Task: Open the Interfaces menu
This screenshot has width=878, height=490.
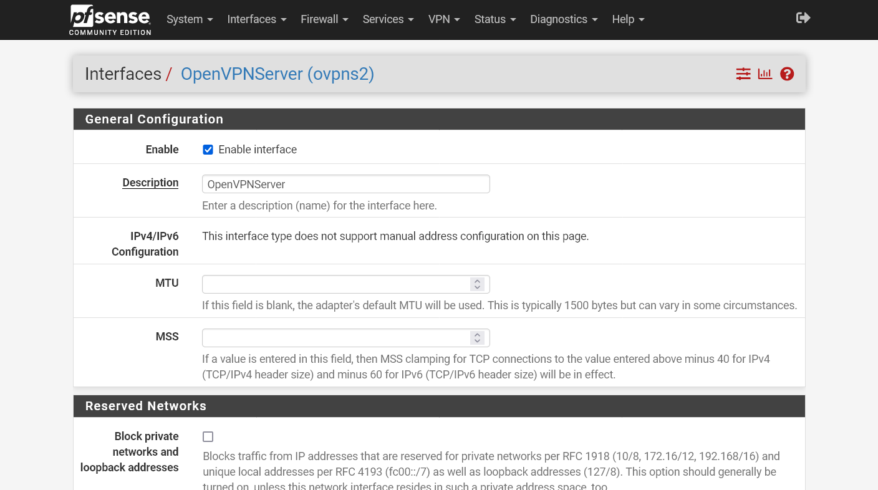Action: [257, 19]
